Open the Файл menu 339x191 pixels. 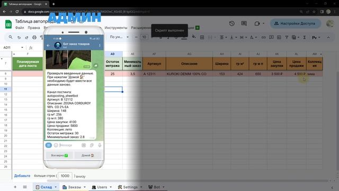coord(20,28)
